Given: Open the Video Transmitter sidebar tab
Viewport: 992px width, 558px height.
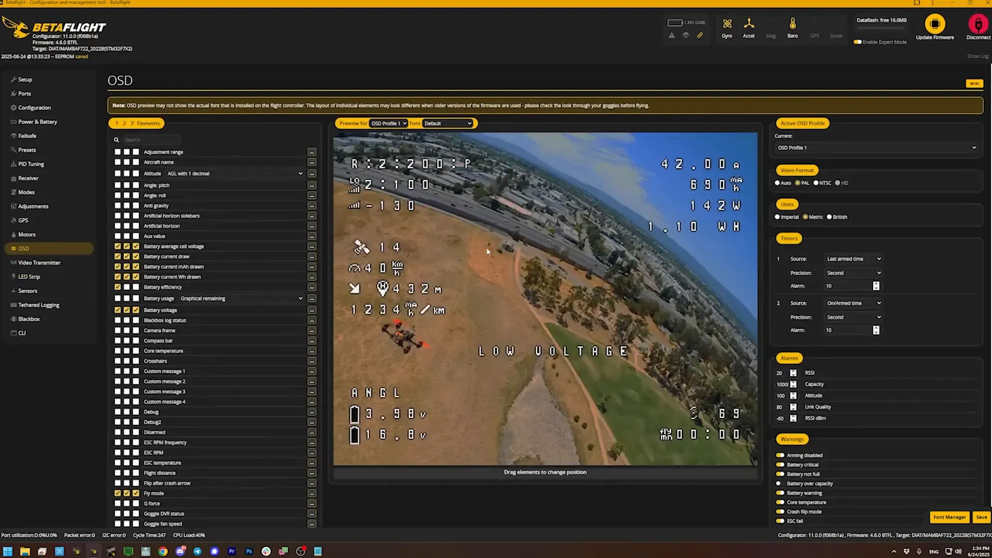Looking at the screenshot, I should point(39,262).
